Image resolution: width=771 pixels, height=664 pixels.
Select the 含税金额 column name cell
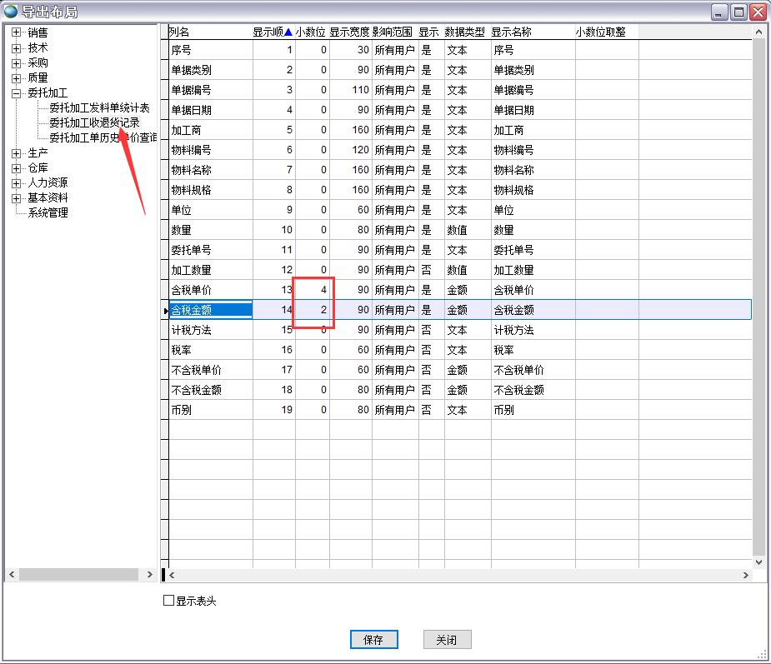click(210, 310)
